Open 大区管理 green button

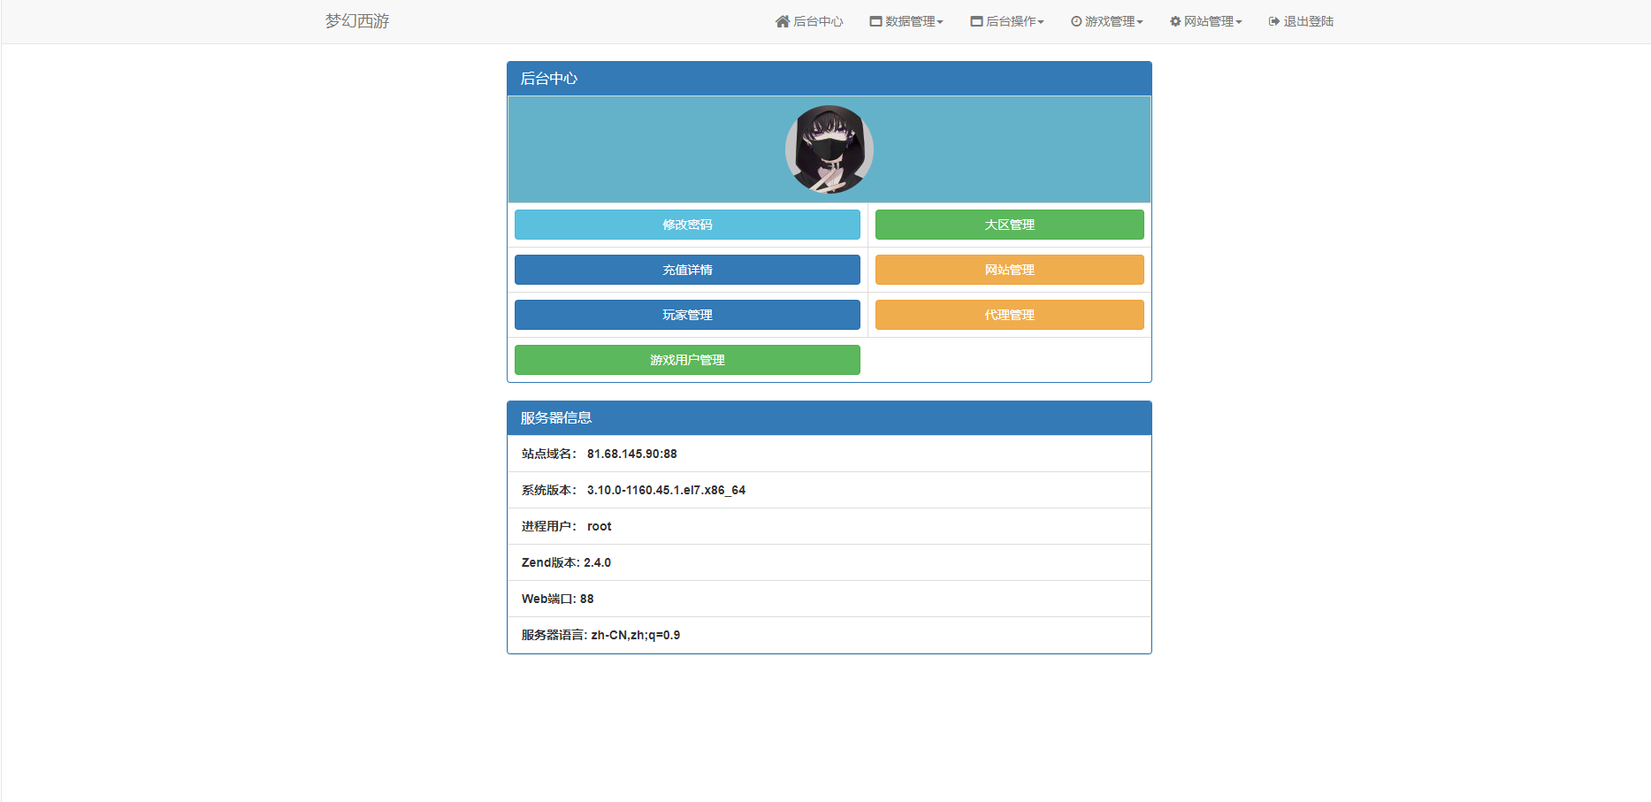click(1010, 225)
